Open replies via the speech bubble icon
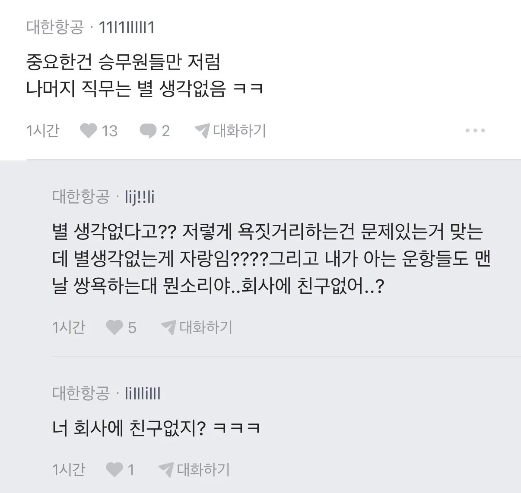 [148, 130]
